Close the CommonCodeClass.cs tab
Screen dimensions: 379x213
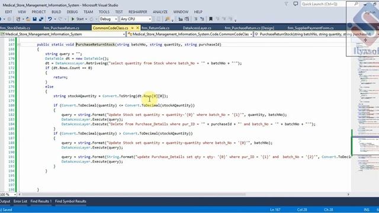(x=137, y=28)
